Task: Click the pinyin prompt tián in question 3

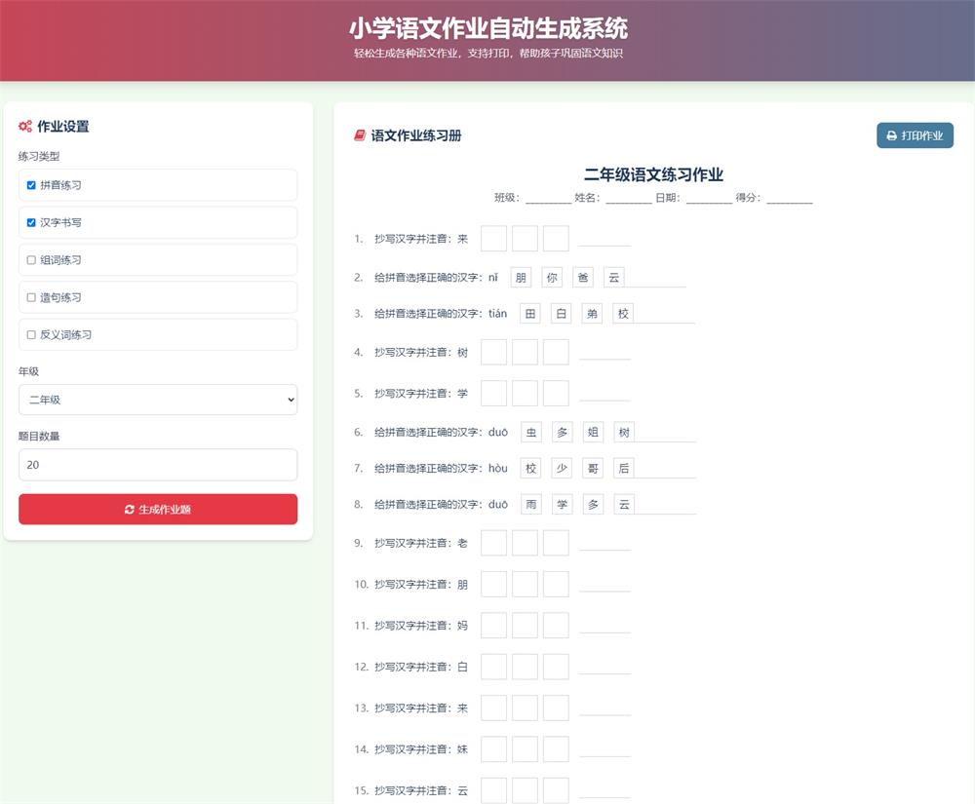Action: [x=497, y=314]
